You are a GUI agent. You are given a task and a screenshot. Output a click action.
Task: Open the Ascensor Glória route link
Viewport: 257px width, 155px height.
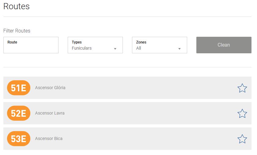click(50, 88)
